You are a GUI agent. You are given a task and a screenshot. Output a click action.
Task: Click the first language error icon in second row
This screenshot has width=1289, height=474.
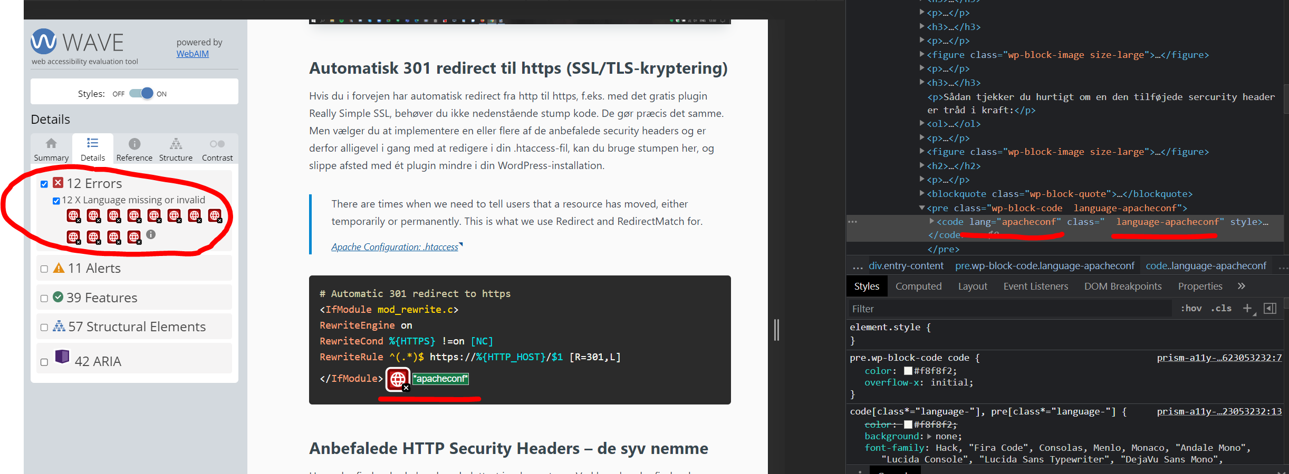coord(73,237)
